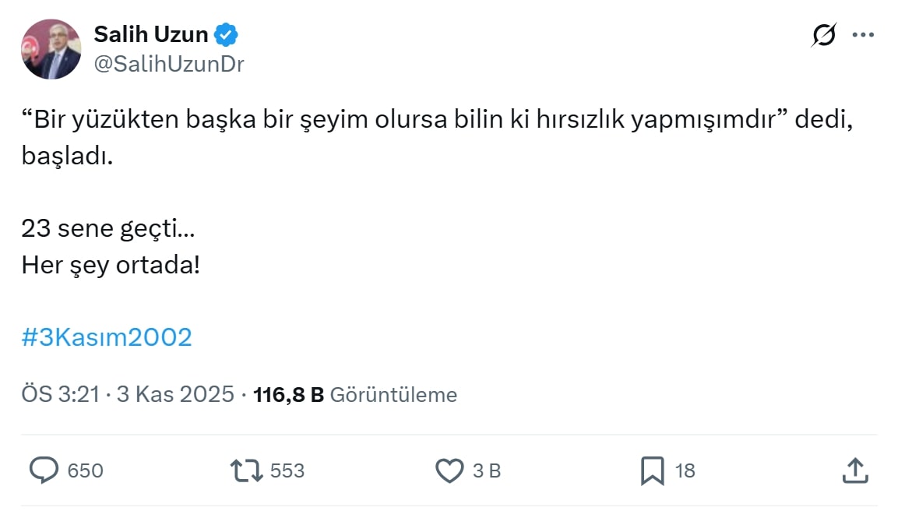Toggle the bookmark icon
This screenshot has height=511, width=898.
coord(652,470)
